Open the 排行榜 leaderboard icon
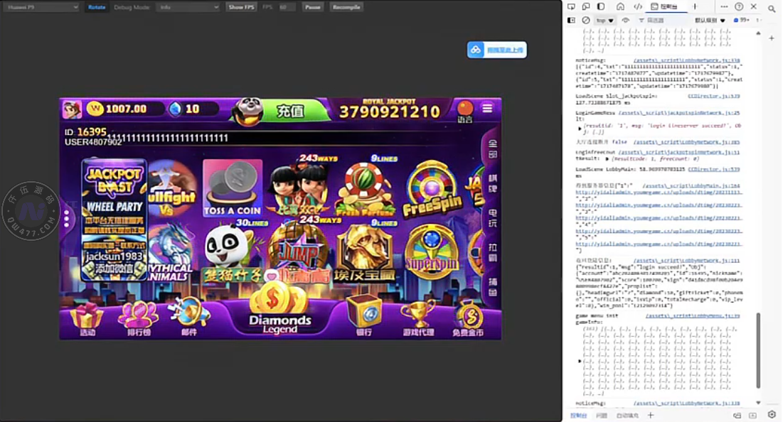Screen dimensions: 783x422 138,318
